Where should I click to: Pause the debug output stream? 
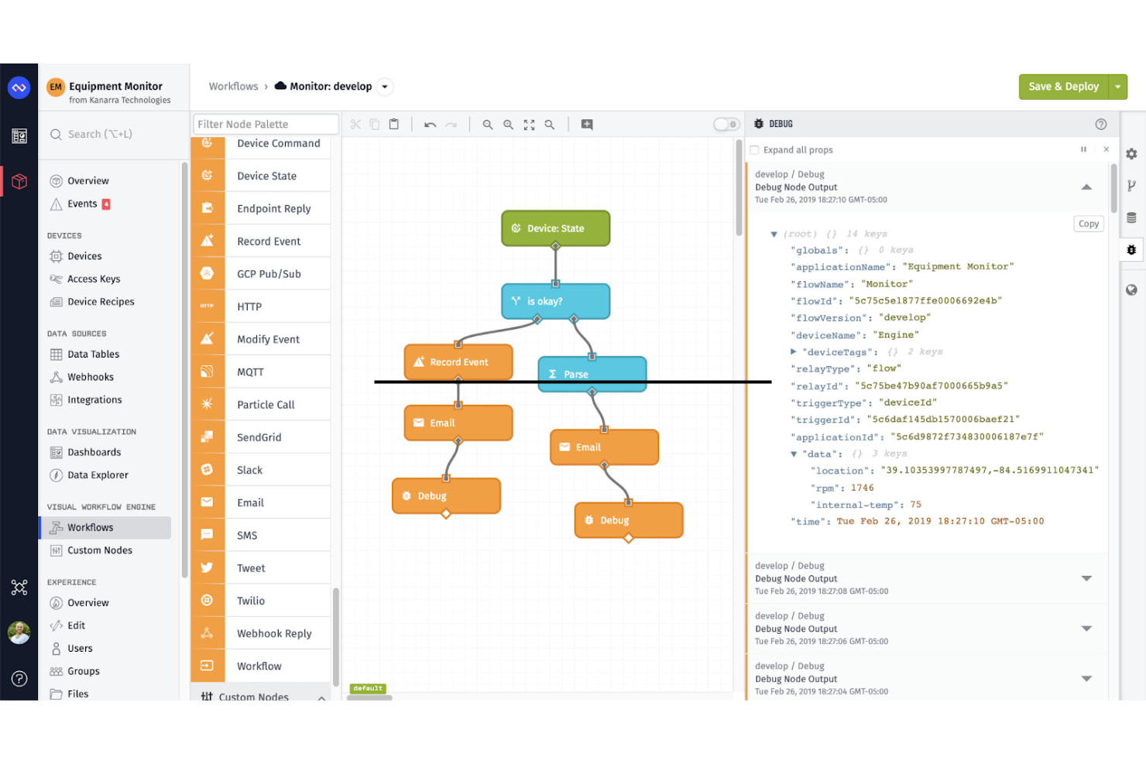click(x=1083, y=149)
